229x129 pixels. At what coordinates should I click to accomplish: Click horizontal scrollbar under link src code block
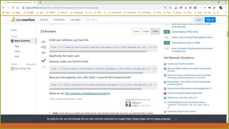point(96,73)
